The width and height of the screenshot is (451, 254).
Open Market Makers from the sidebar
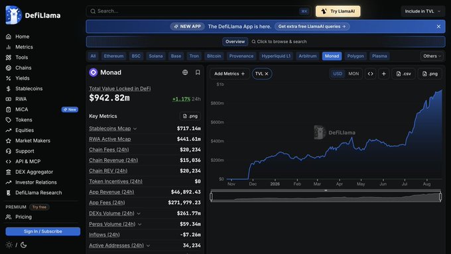coord(32,141)
